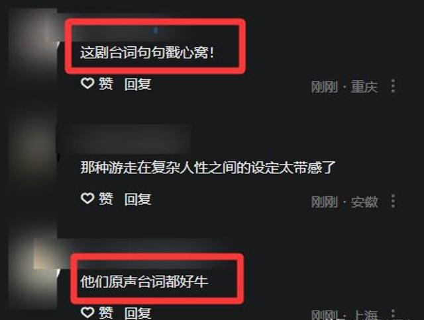This screenshot has height=320, width=424.
Task: Open three-dot menu beside 重庆 comment
Action: [x=394, y=87]
